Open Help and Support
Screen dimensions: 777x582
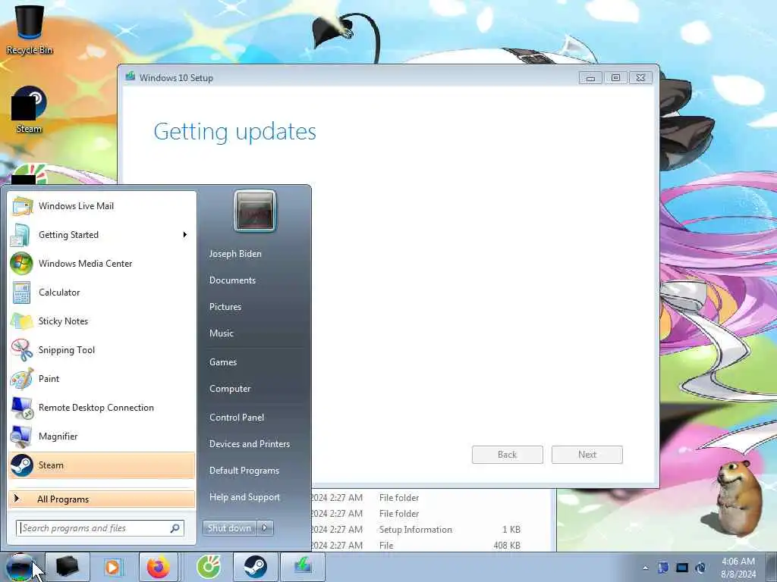[x=244, y=497]
